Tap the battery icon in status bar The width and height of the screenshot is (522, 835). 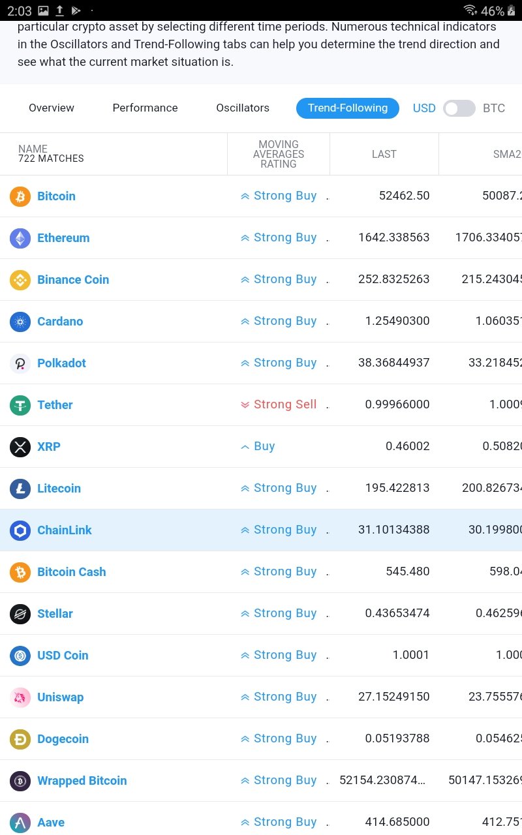point(512,10)
